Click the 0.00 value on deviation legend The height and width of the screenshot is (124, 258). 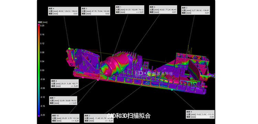(42, 70)
